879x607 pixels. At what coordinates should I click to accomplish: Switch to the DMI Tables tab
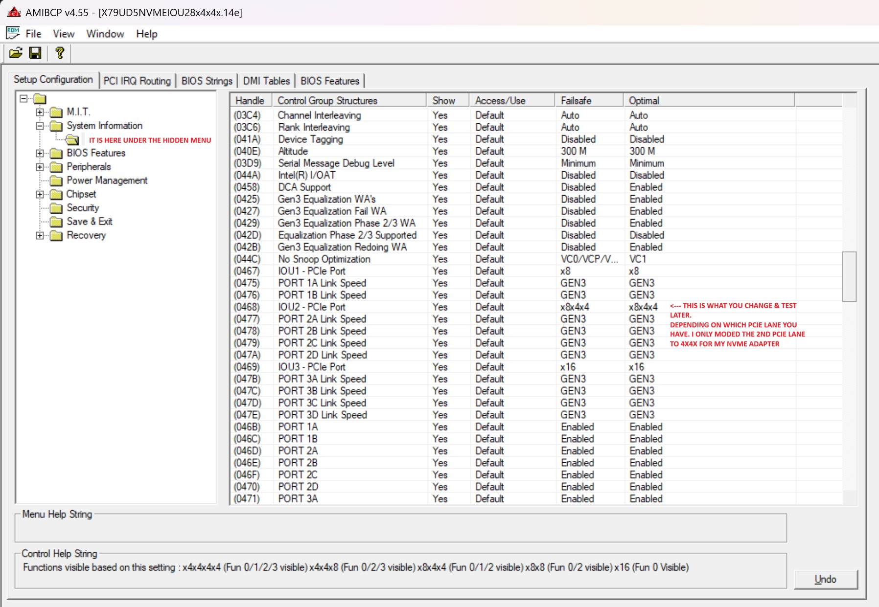click(266, 81)
